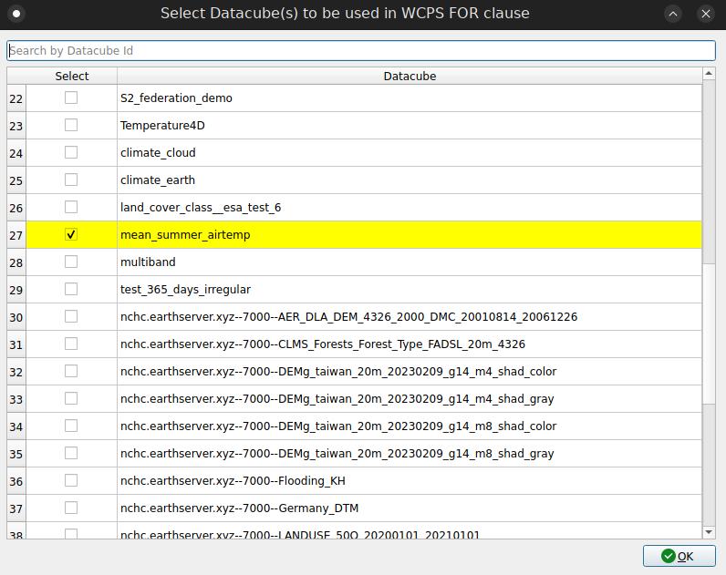Click the scrollbar up arrow

tap(709, 74)
